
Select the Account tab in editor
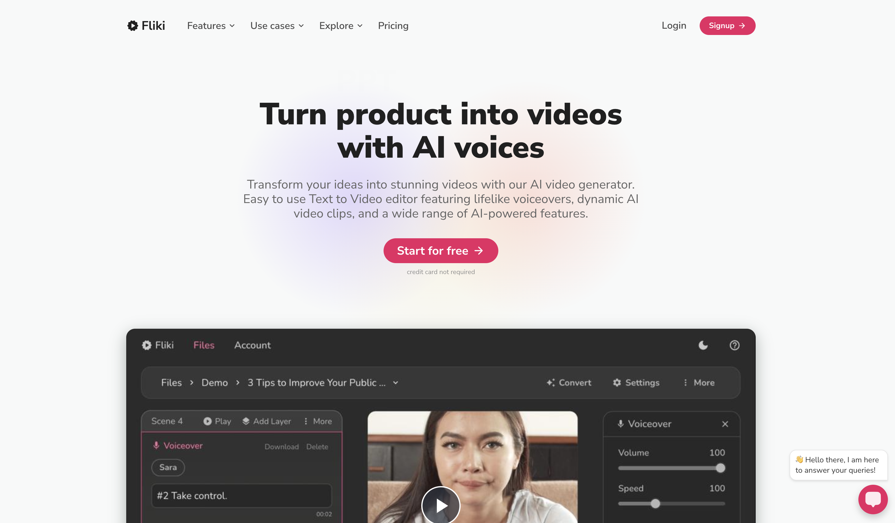pos(253,345)
